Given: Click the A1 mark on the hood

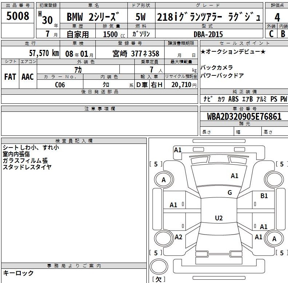Looking at the screenshot, I should pyautogui.click(x=234, y=176).
